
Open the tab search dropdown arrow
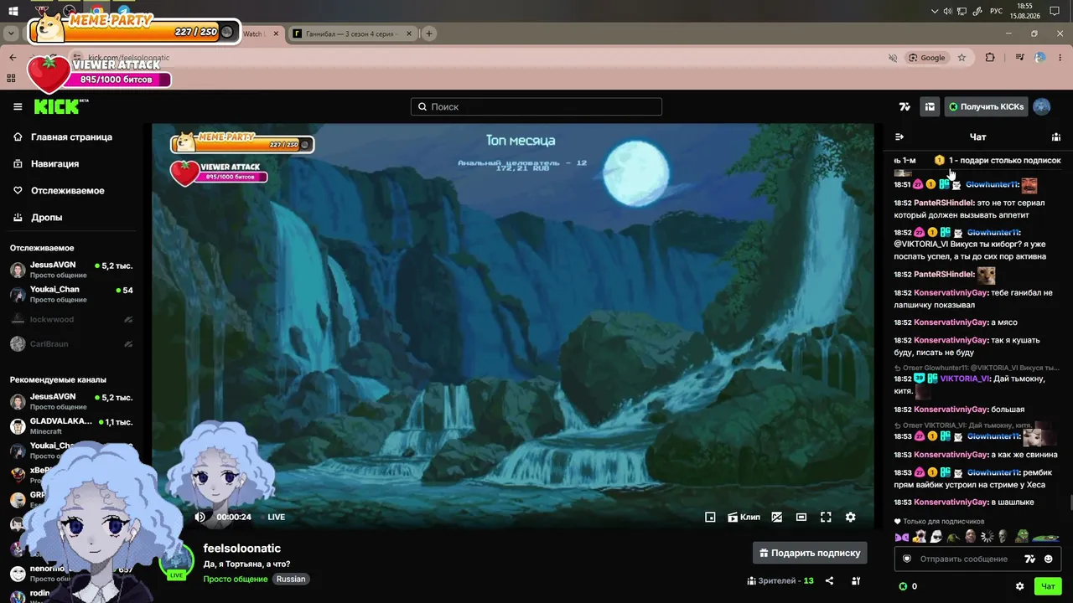[x=13, y=33]
